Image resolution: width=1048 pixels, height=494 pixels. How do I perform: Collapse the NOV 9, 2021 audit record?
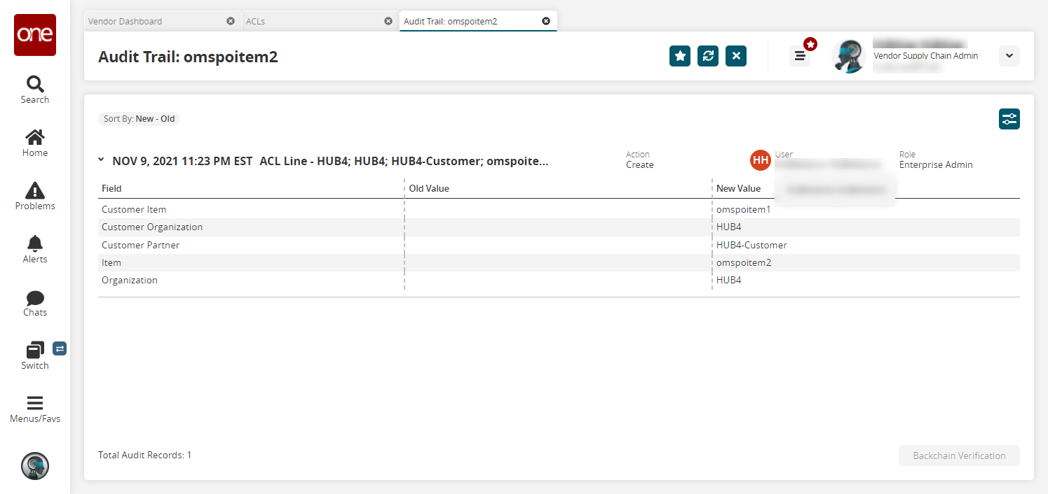pos(102,161)
